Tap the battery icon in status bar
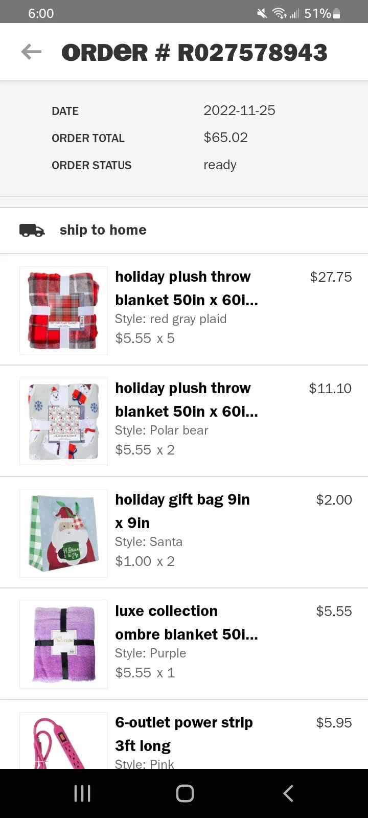The height and width of the screenshot is (818, 368). (337, 14)
